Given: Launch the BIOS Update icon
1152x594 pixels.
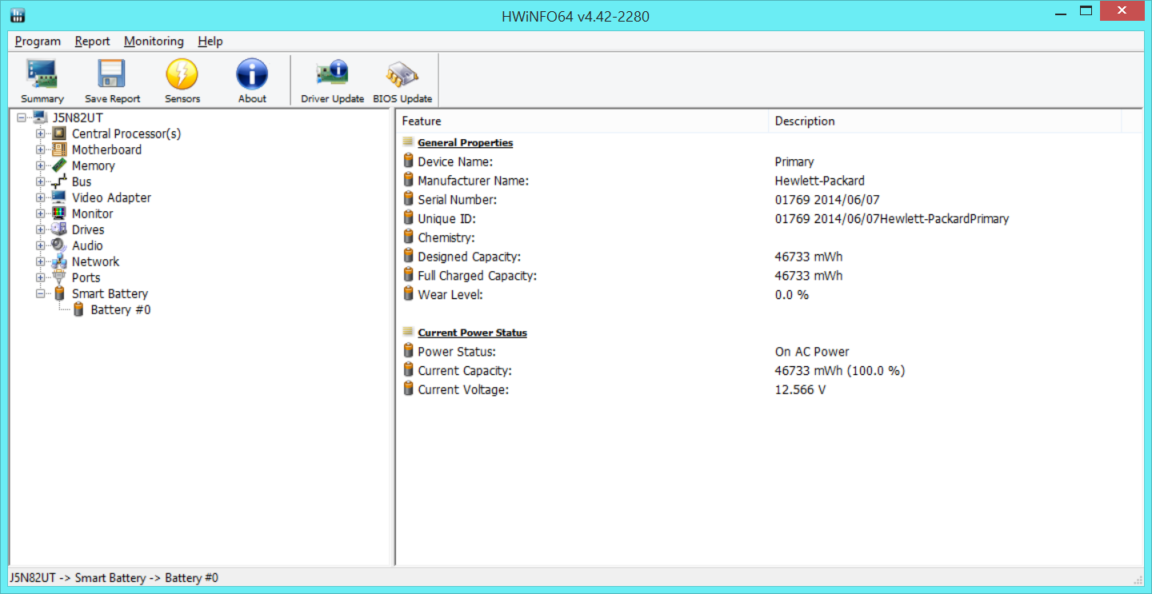Looking at the screenshot, I should pyautogui.click(x=402, y=74).
